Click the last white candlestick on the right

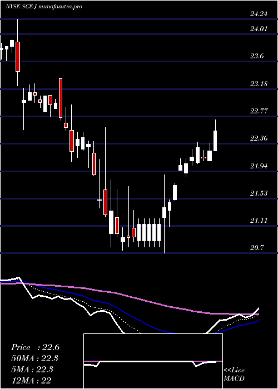215,141
